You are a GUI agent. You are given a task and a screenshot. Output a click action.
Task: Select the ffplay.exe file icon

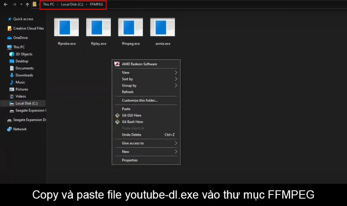click(98, 27)
